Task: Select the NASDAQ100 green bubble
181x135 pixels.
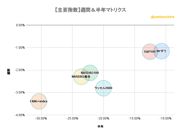Action: click(x=90, y=73)
